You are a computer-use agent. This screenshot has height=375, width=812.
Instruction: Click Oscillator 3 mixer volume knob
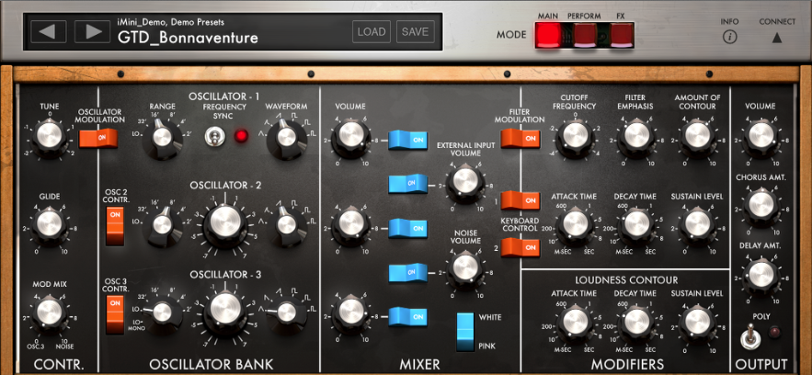(351, 312)
